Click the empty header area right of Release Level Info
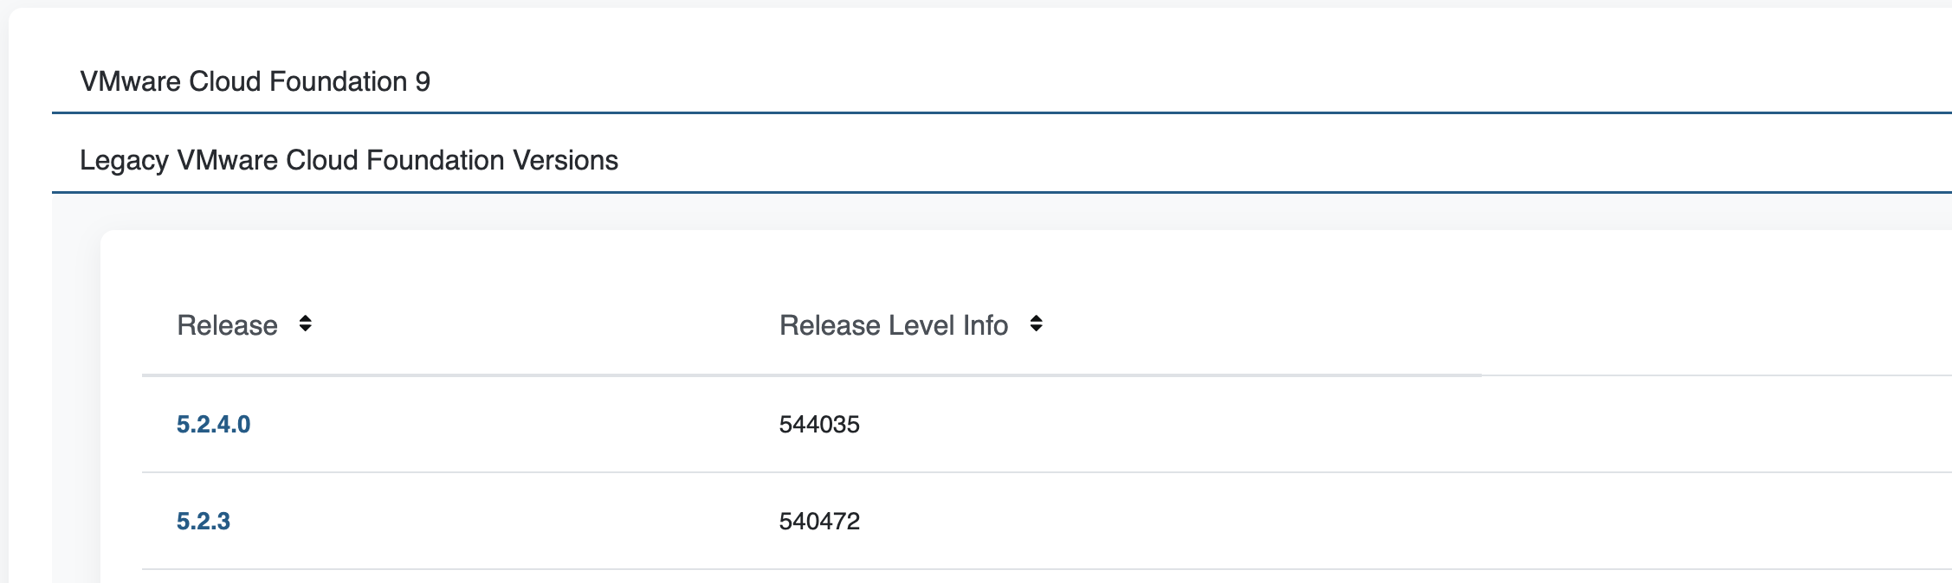 pyautogui.click(x=1472, y=325)
